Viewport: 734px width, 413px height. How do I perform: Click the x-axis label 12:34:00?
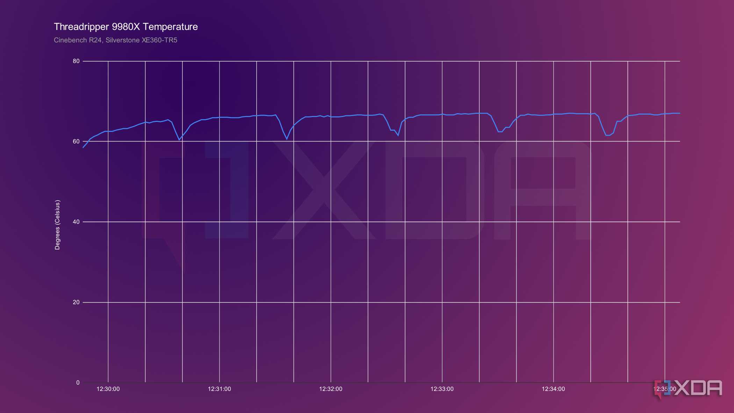coord(553,389)
